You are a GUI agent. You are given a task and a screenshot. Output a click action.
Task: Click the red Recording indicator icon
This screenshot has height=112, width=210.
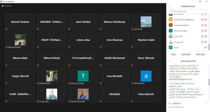(3, 6)
